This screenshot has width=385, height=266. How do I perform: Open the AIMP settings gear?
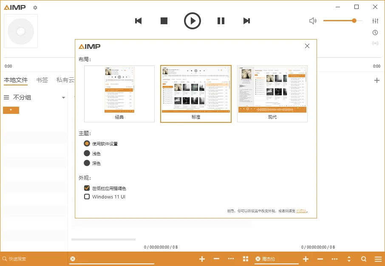click(x=35, y=7)
